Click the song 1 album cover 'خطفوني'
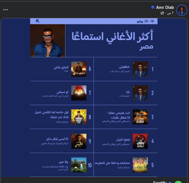The width and height of the screenshot is (189, 183). (x=140, y=69)
